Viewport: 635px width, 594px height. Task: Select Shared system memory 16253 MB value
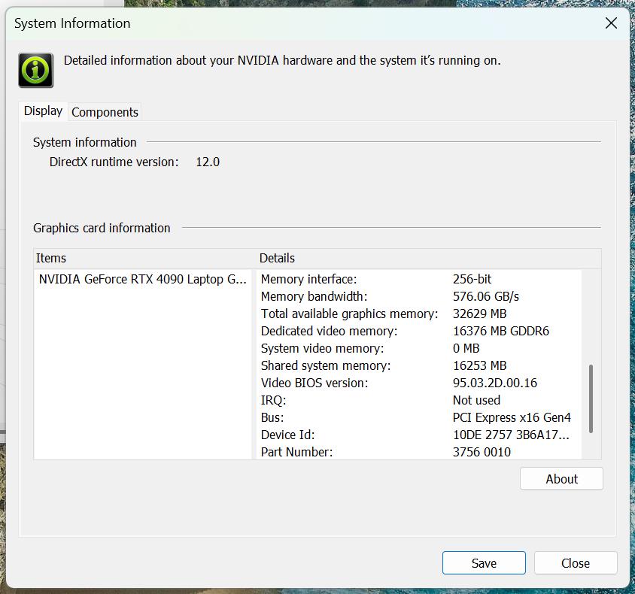[479, 365]
